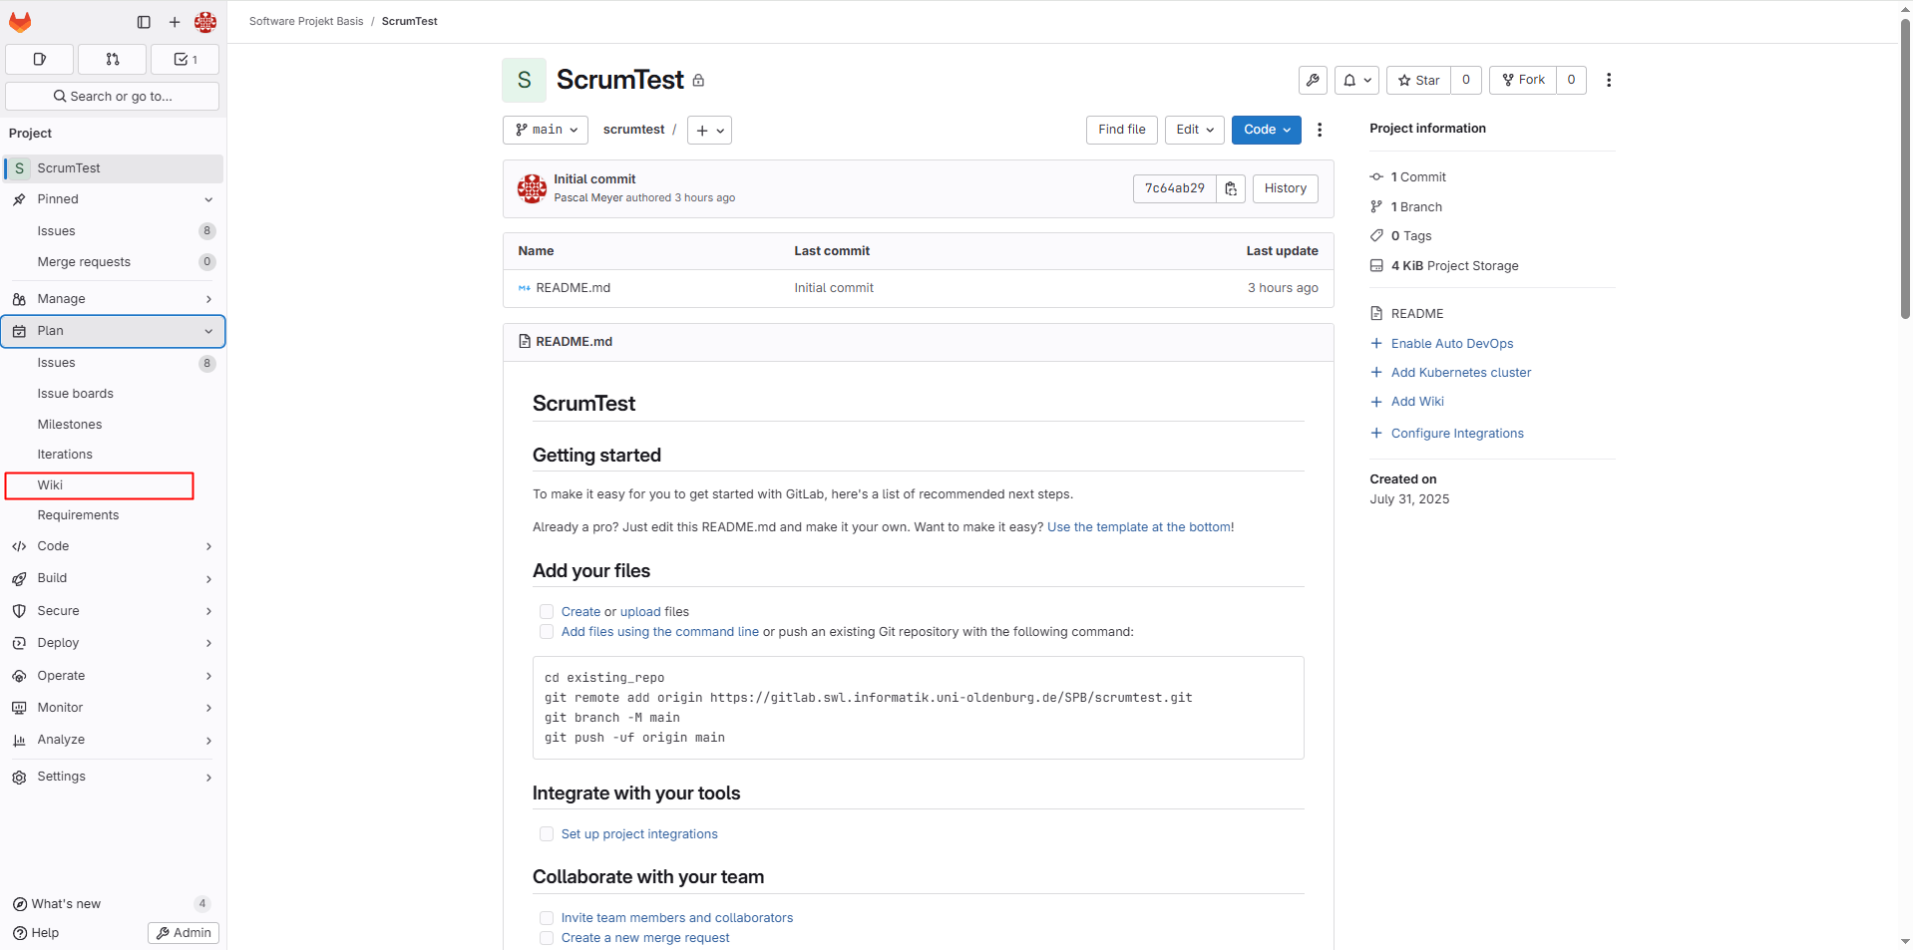The width and height of the screenshot is (1913, 950).
Task: Click the 'Search or go to' field
Action: [113, 97]
